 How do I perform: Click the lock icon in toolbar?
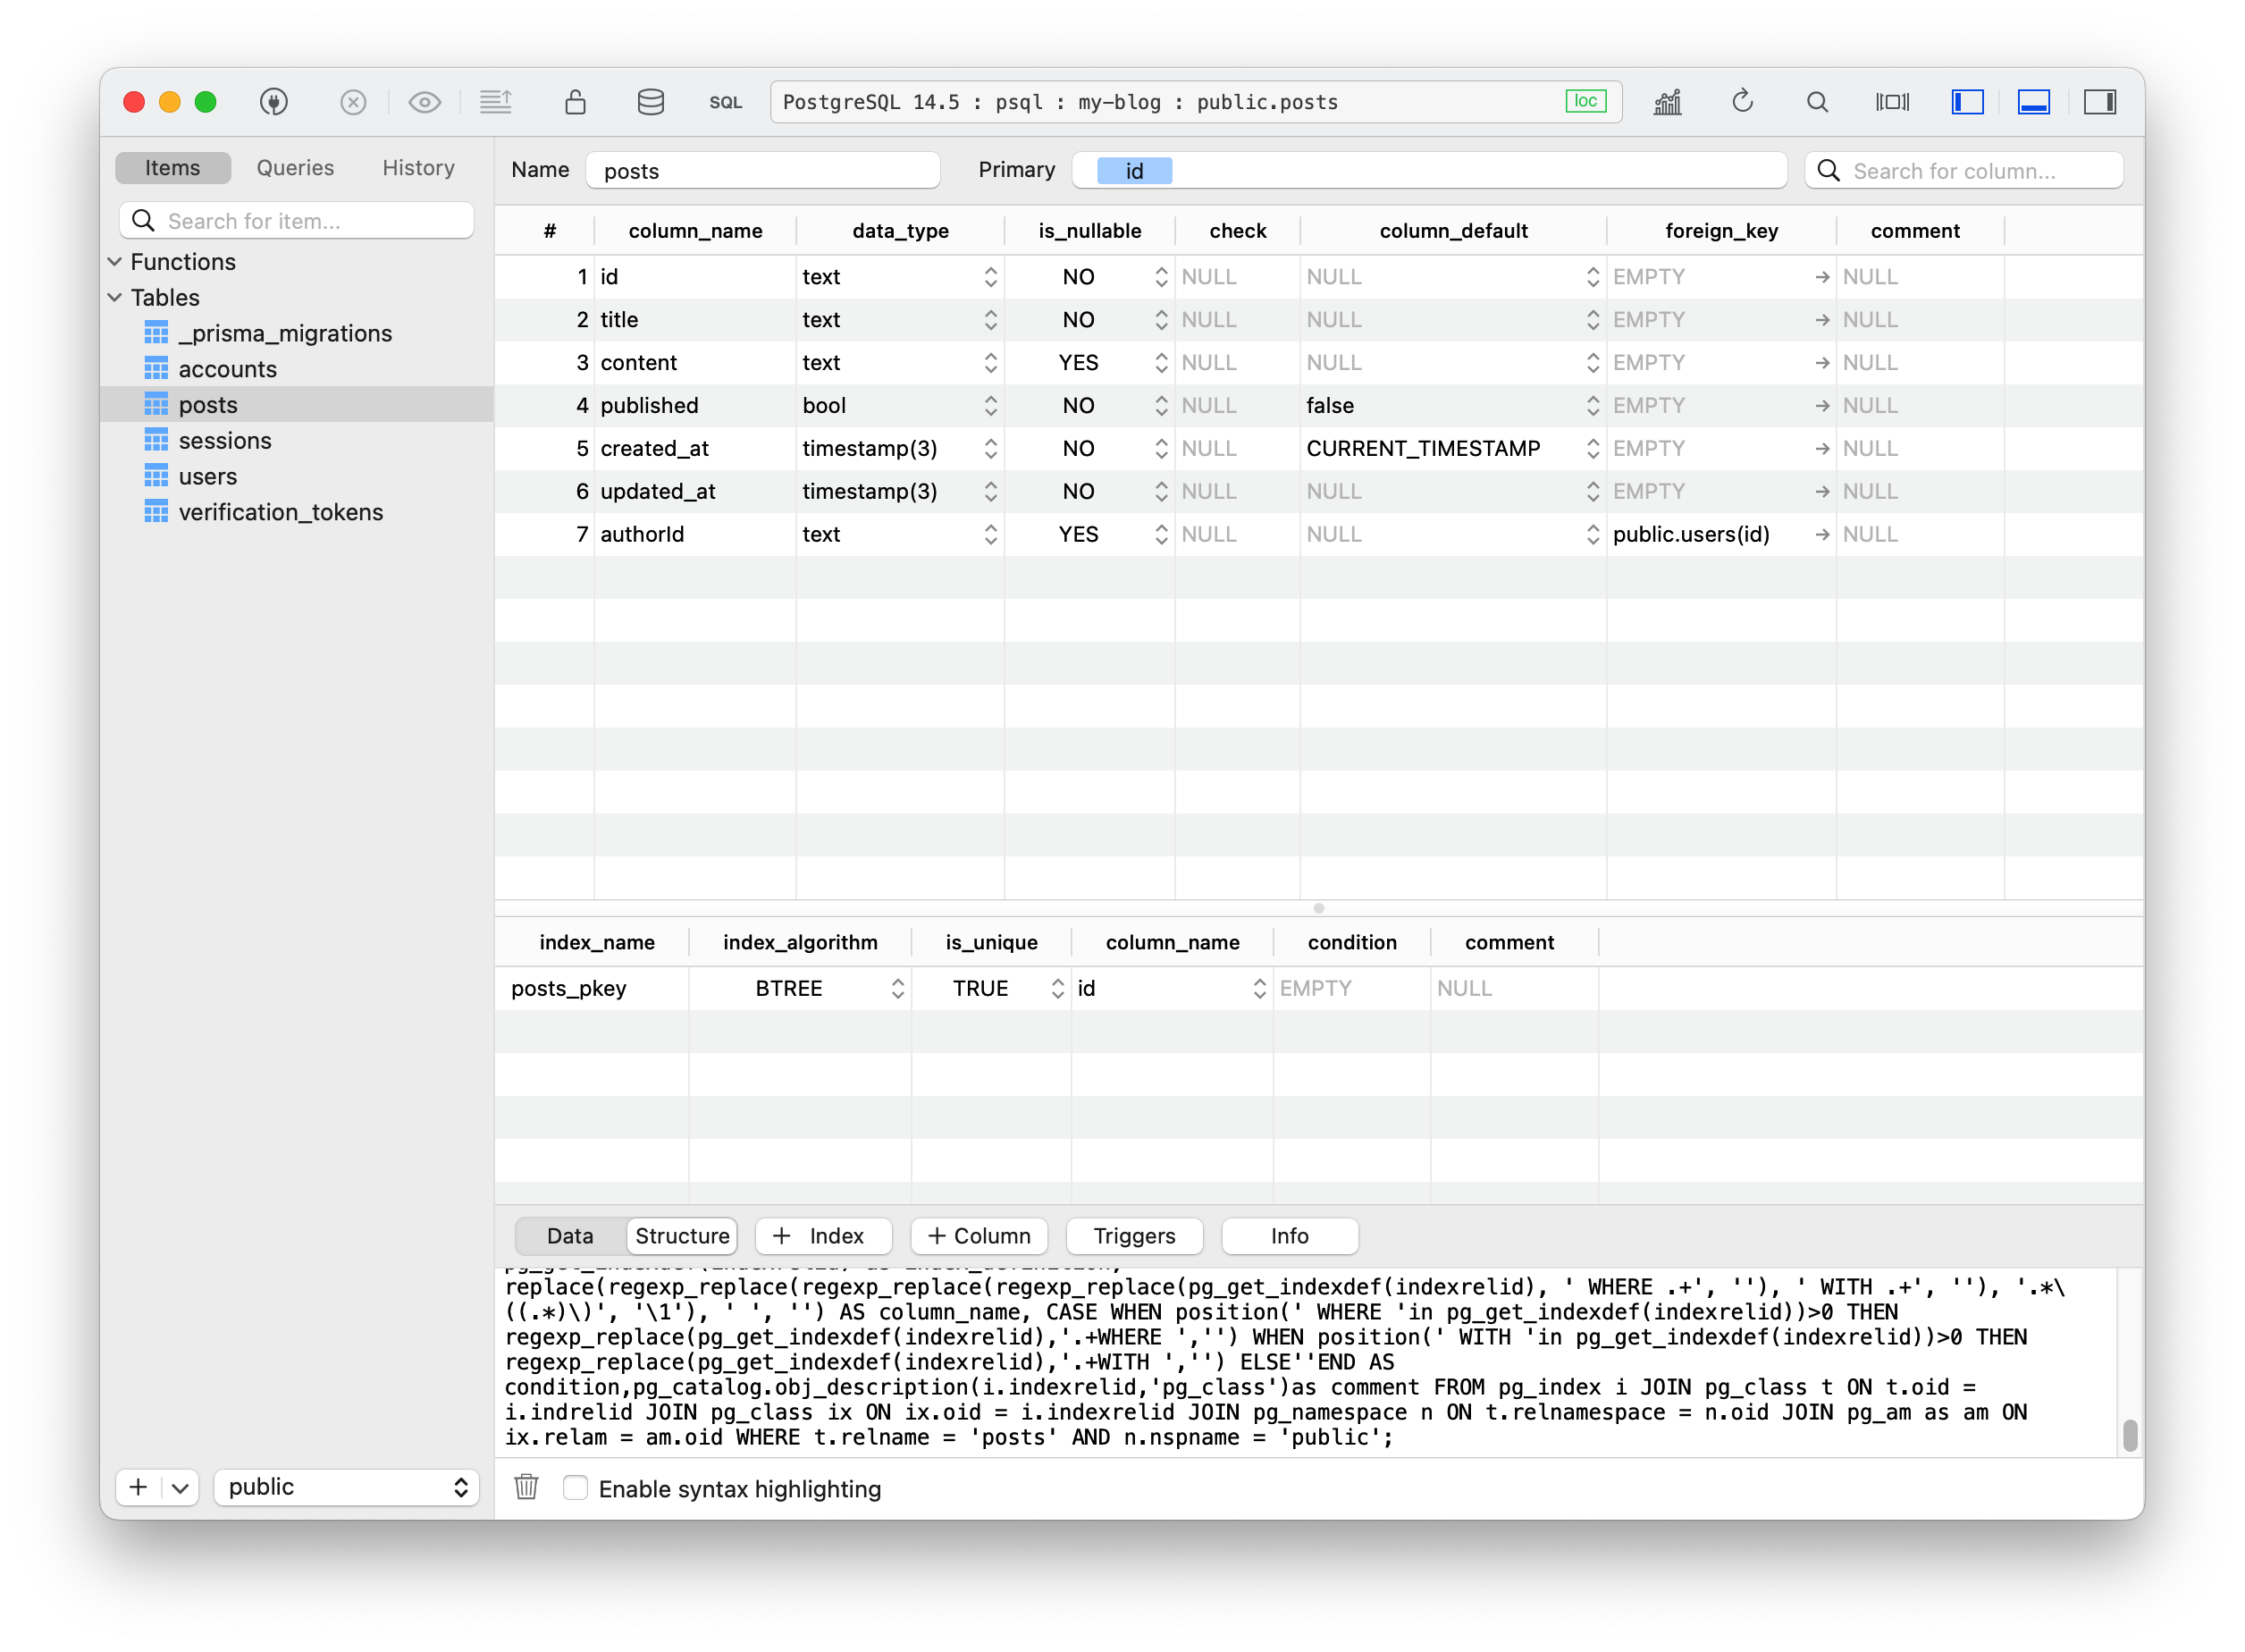tap(575, 101)
